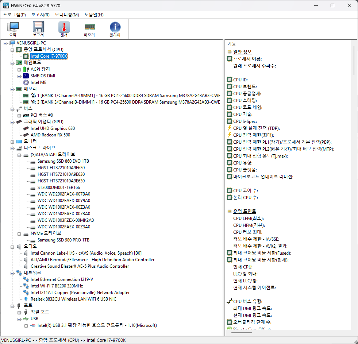Click the 오버클러킹 단계 수: row
Screen dimensions: 358x344
252,322
